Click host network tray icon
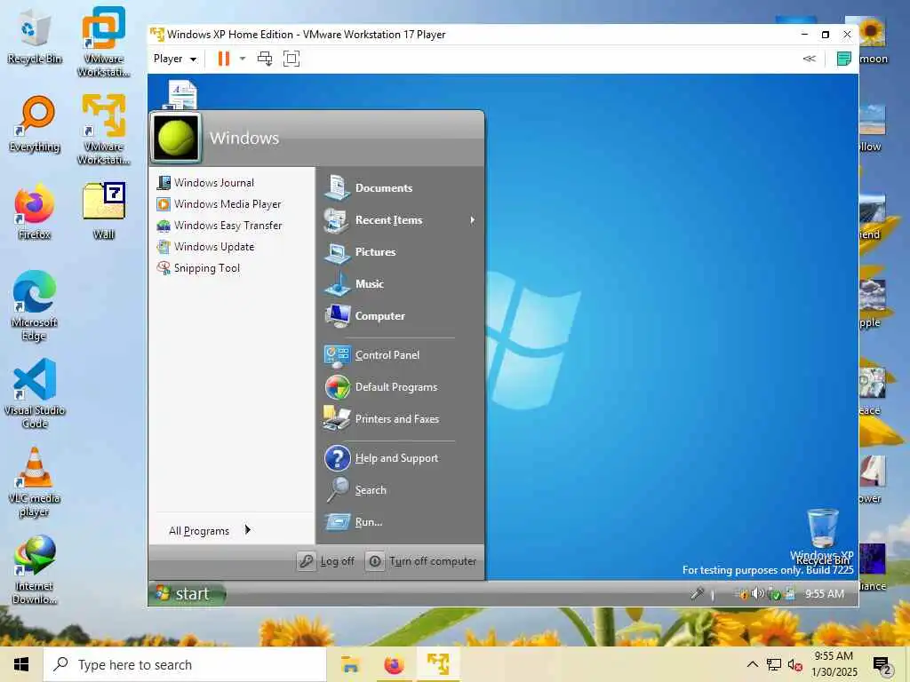The height and width of the screenshot is (682, 910). [x=774, y=664]
